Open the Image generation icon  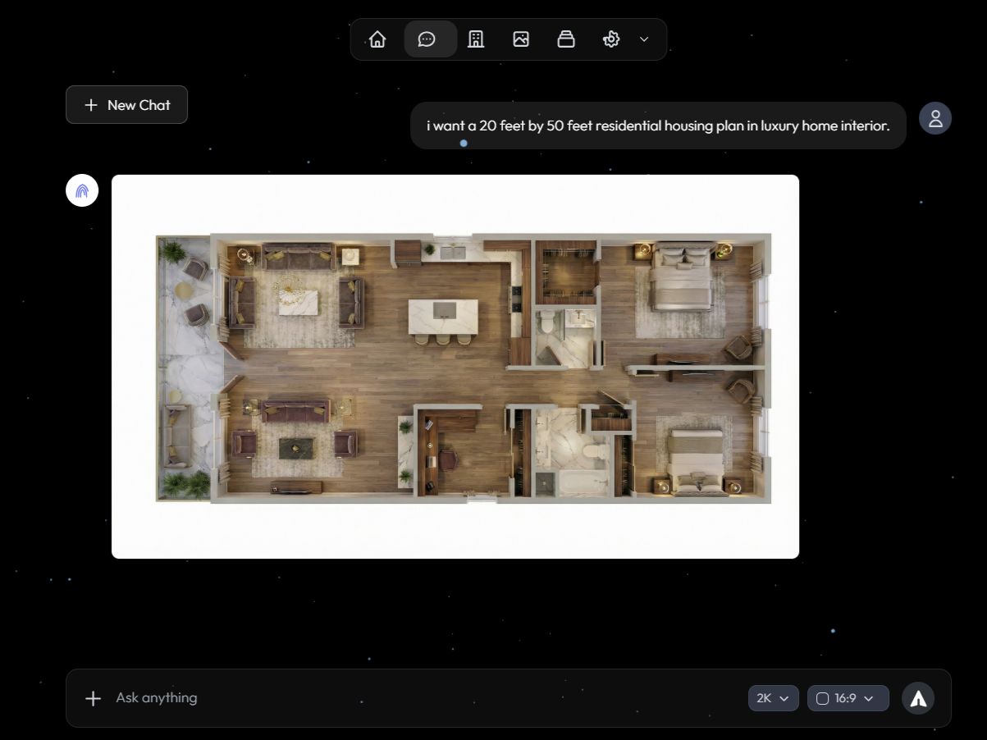(x=521, y=39)
